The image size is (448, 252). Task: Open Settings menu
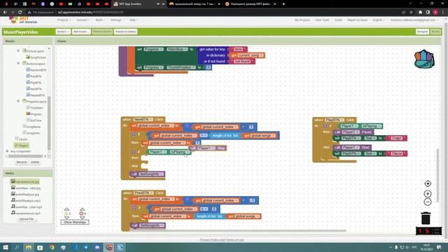point(117,20)
